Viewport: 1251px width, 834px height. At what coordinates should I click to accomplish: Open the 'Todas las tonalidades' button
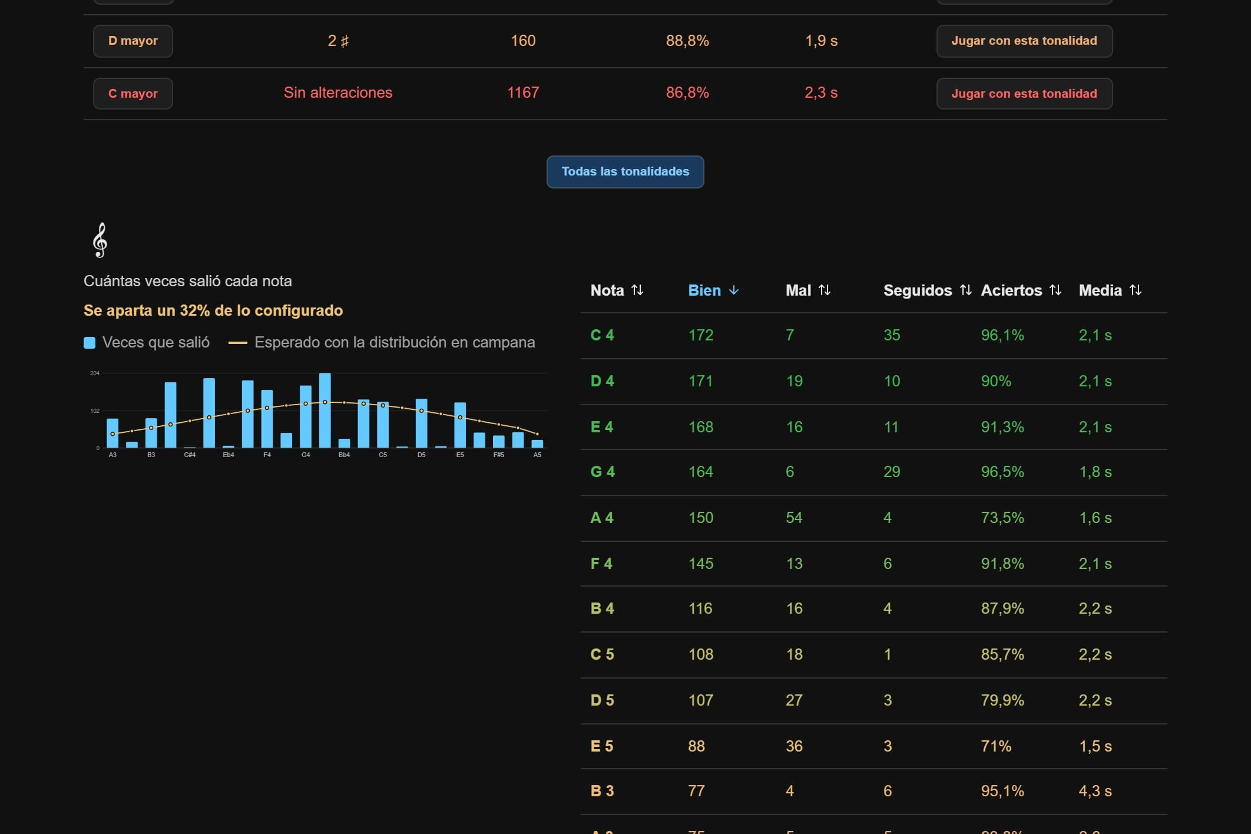tap(625, 172)
